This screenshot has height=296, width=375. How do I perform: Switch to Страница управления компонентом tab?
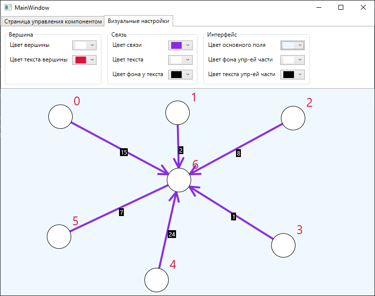point(53,21)
